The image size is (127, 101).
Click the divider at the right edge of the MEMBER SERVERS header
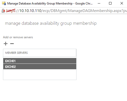[76, 53]
